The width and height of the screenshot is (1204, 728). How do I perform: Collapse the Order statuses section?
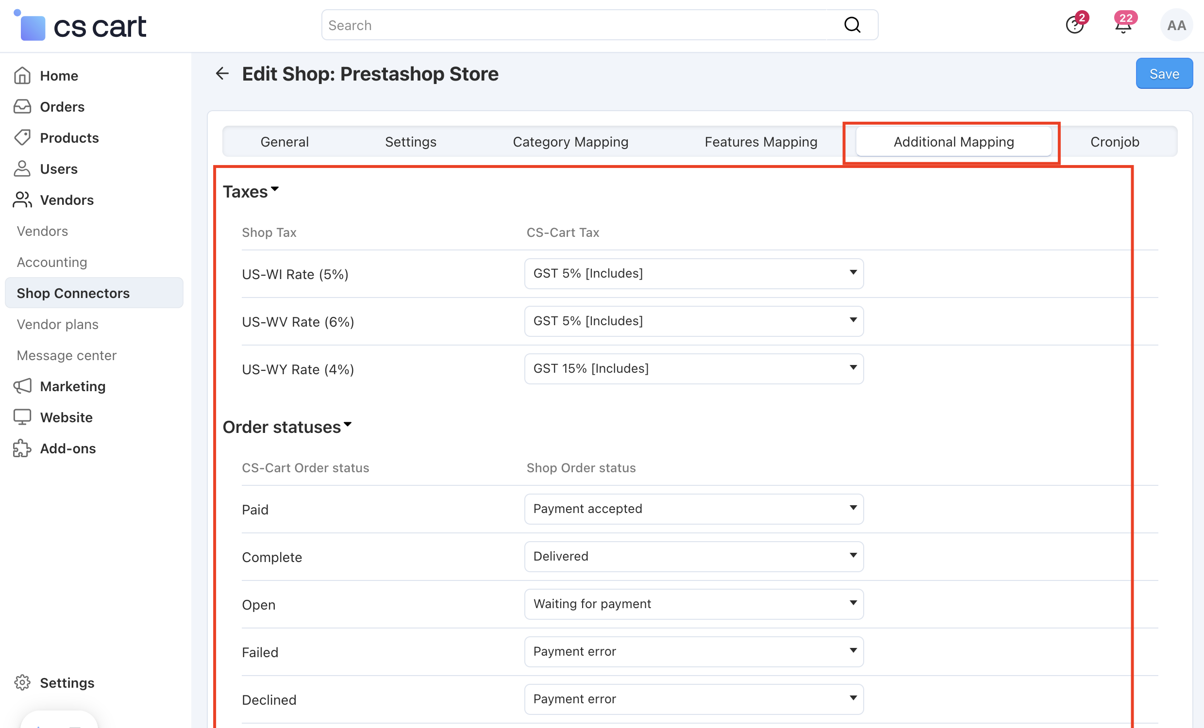coord(287,427)
